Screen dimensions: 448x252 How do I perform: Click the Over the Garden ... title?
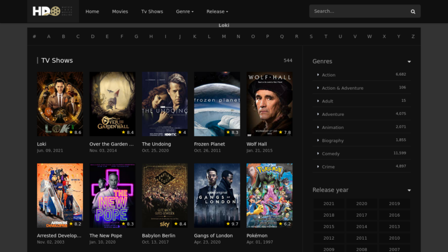(111, 144)
